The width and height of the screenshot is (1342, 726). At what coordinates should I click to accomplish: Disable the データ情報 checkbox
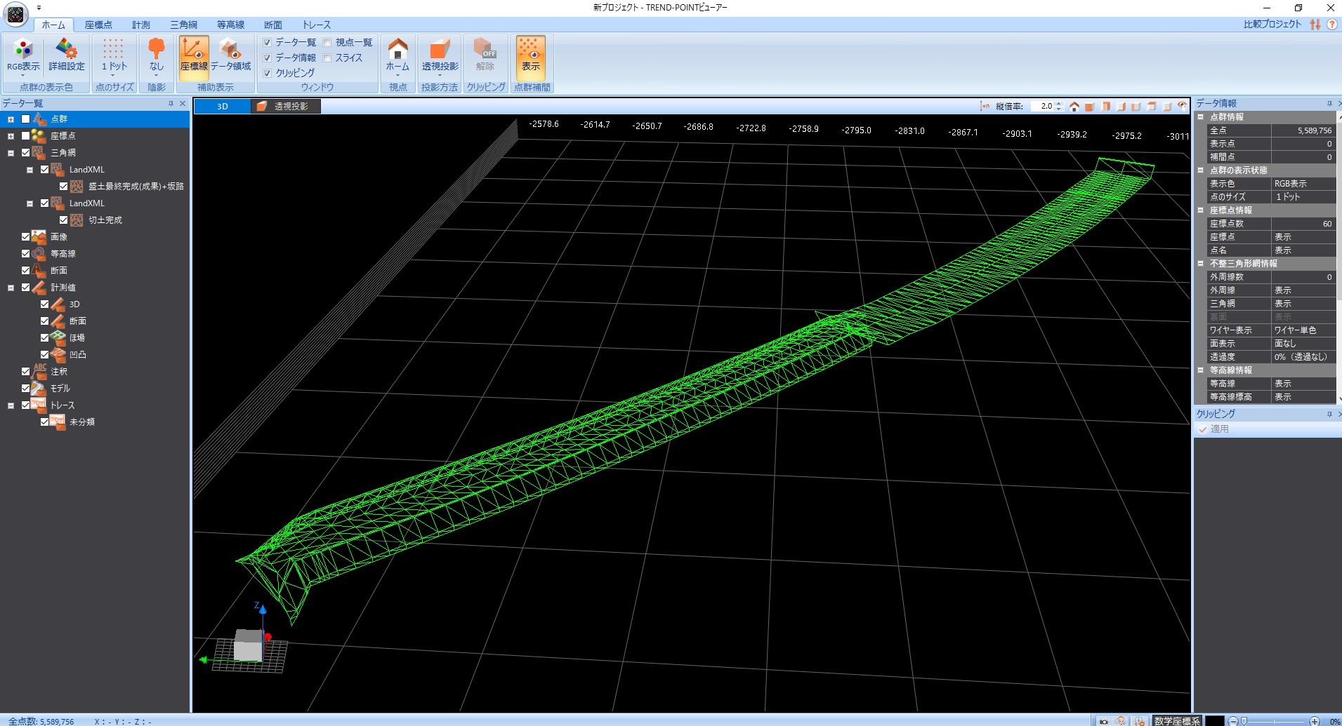click(268, 58)
